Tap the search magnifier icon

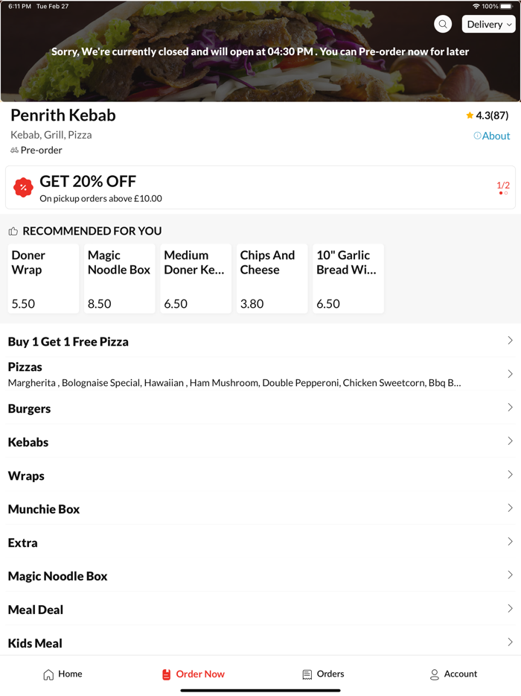point(443,24)
